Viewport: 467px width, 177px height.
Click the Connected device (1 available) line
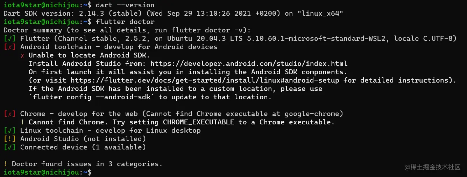pyautogui.click(x=83, y=147)
